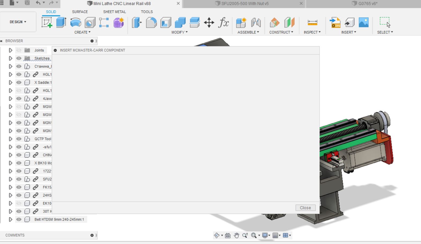
Task: Select the Revolve tool
Action: coord(76,23)
